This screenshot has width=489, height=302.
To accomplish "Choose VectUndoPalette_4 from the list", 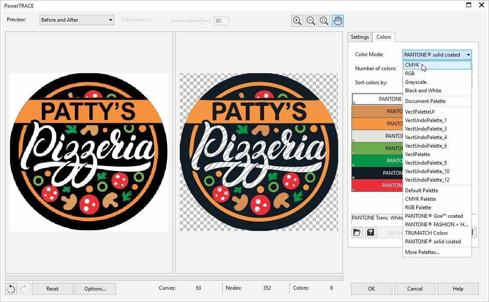I will click(437, 137).
